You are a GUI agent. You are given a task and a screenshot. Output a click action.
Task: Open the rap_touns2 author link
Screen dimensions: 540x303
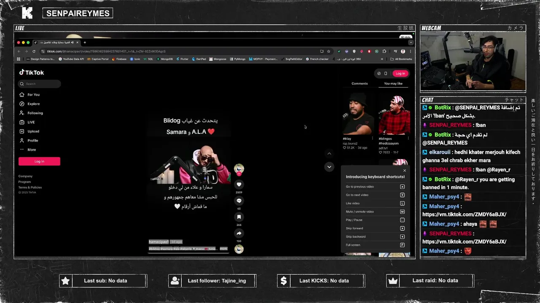tap(350, 143)
